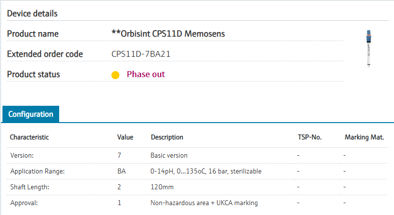Viewport: 394px width, 215px height.
Task: Click the Non-hazardous area + UKCA marking text
Action: 204,203
